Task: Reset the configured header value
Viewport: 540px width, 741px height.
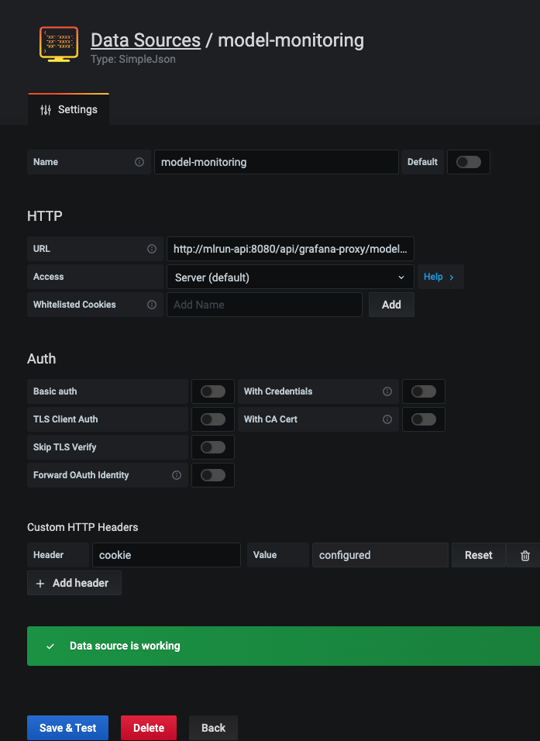Action: click(479, 555)
